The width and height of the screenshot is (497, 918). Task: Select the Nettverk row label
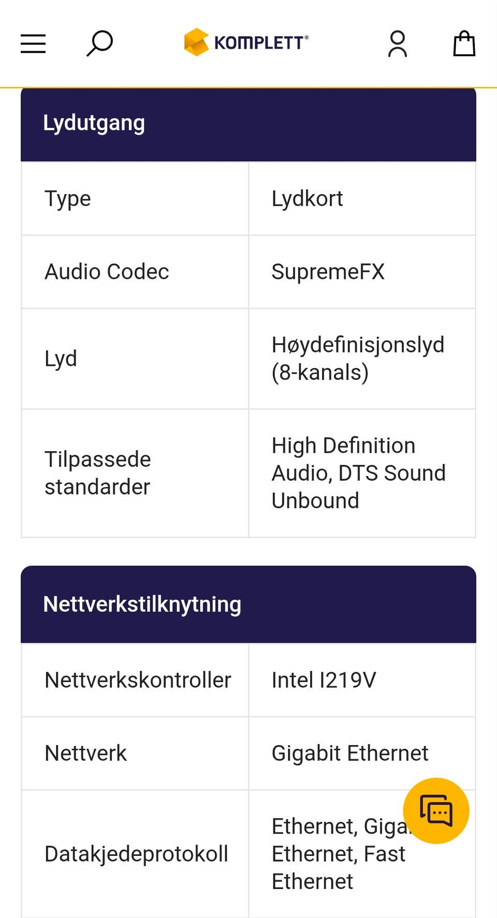(86, 753)
